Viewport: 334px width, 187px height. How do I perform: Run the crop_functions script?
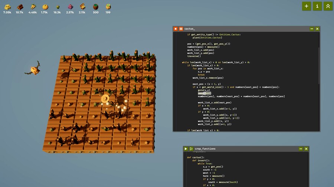(186, 149)
